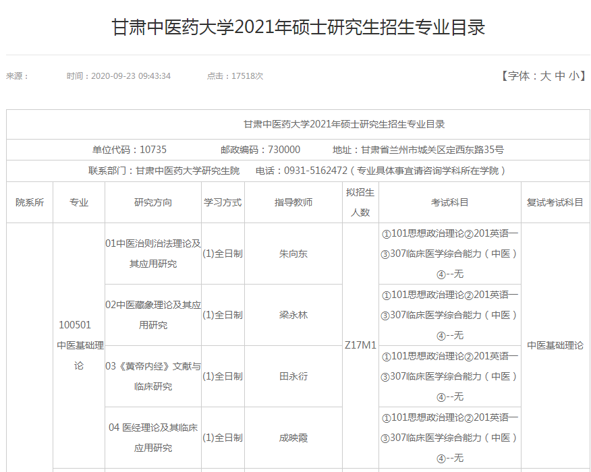Click the page title 甘肃中医药大学2021年硕士研究生招生专业目录
Screen dimensions: 591x472
[295, 25]
